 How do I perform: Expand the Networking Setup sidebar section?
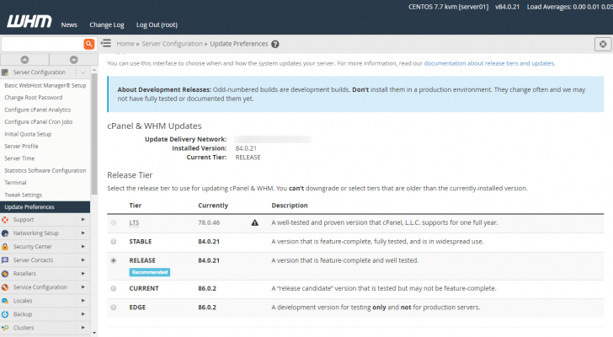[x=83, y=233]
